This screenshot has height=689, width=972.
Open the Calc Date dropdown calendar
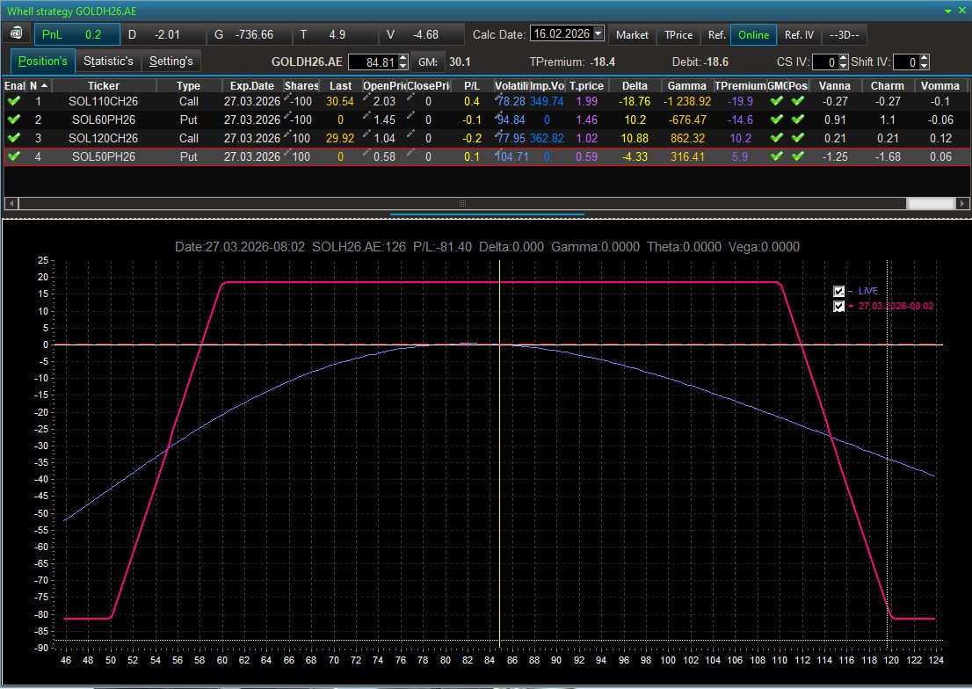point(598,34)
